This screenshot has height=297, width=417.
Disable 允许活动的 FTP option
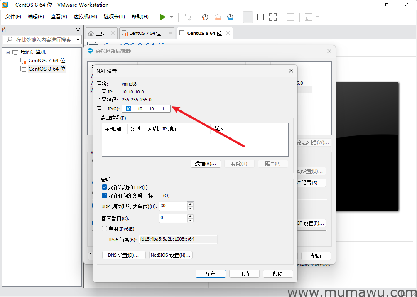(105, 187)
